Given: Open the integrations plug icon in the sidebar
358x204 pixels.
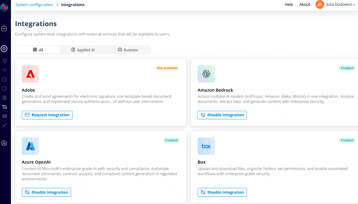Looking at the screenshot, I should (4, 107).
